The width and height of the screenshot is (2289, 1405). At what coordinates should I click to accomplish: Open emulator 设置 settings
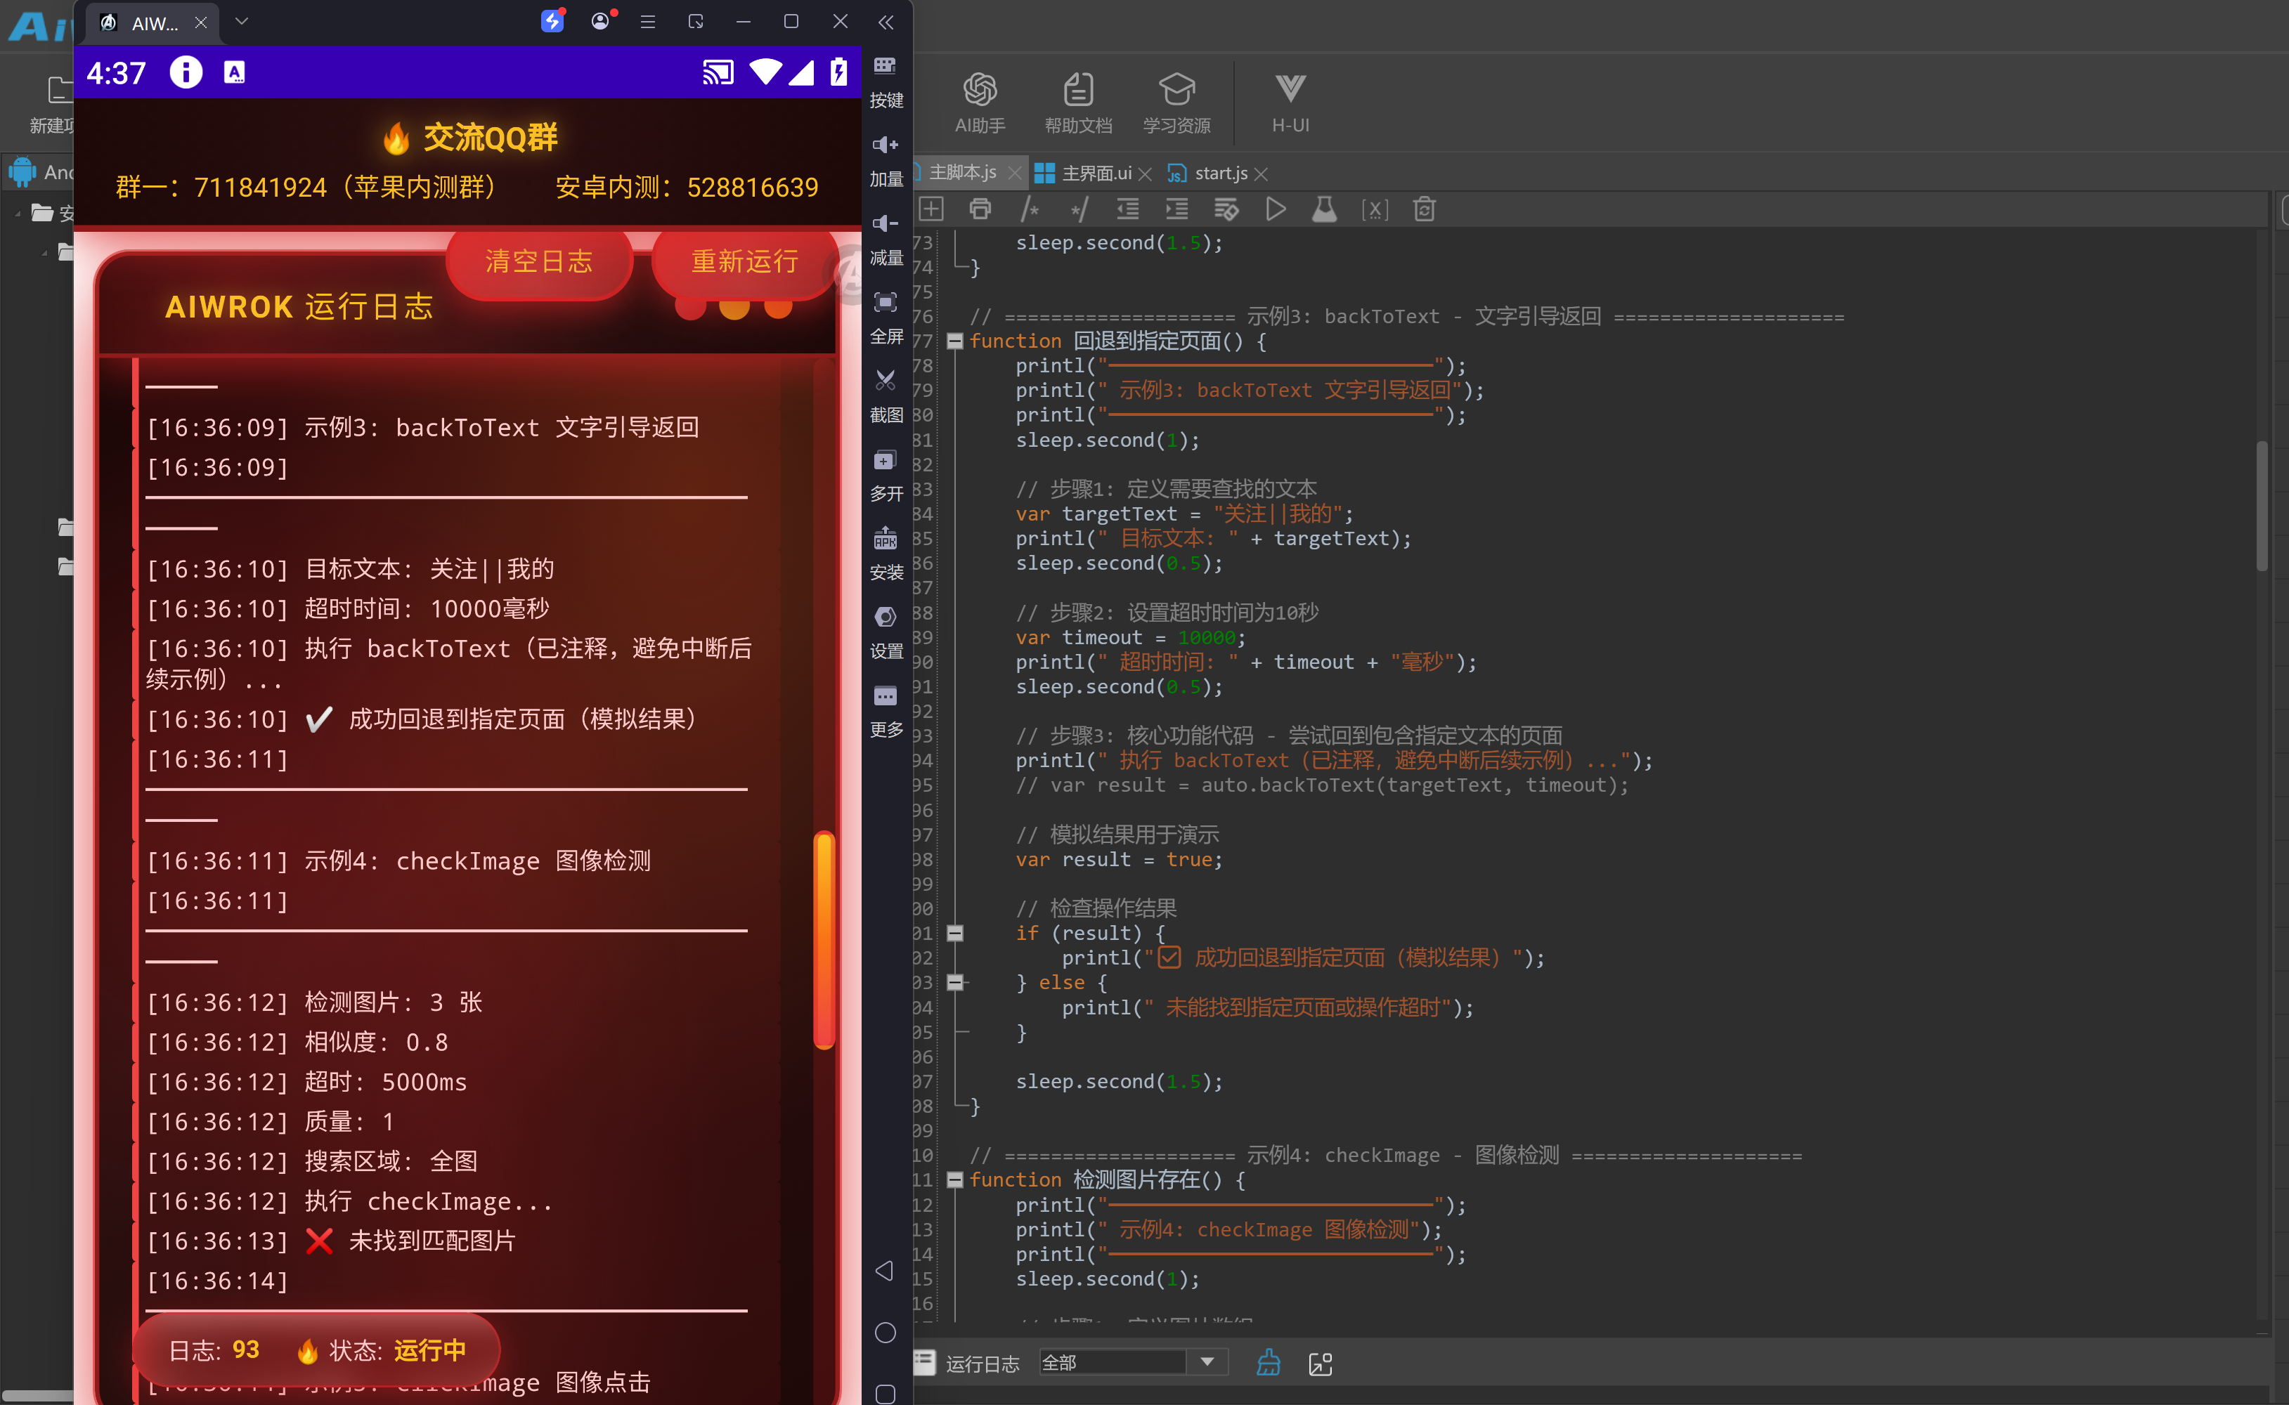click(886, 633)
